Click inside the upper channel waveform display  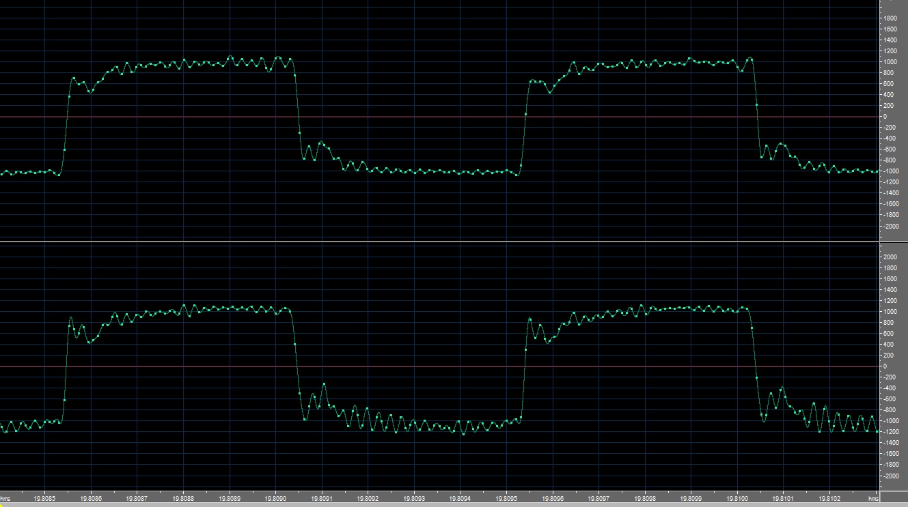point(439,119)
